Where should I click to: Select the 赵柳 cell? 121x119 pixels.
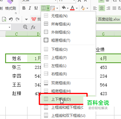tap(16, 93)
